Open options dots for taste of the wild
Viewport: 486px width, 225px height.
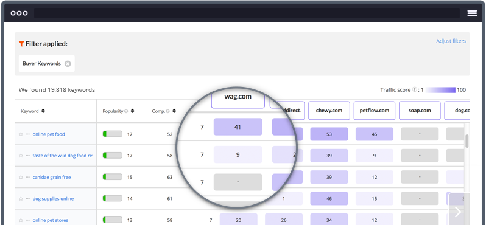tap(28, 156)
